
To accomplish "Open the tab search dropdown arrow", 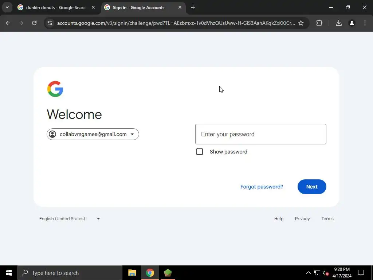I will [x=7, y=7].
